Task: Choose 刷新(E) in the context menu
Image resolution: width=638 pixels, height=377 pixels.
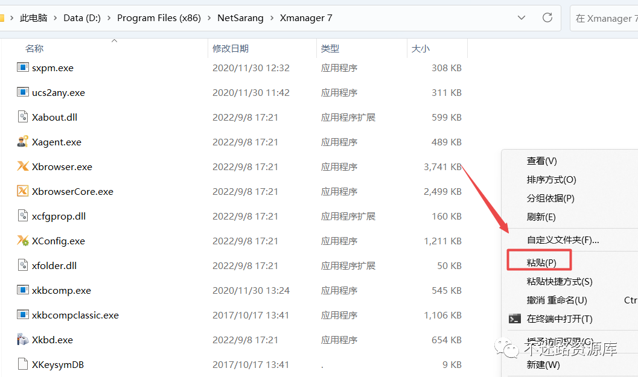Action: pyautogui.click(x=541, y=217)
